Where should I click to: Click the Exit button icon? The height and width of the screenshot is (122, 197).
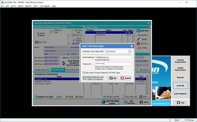(178, 103)
